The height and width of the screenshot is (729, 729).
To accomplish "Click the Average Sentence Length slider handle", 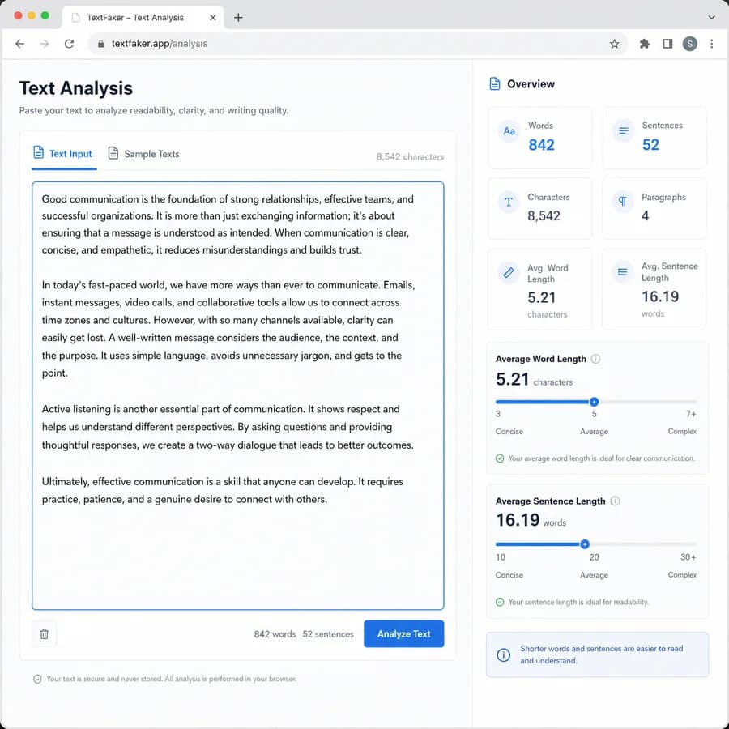I will point(585,544).
